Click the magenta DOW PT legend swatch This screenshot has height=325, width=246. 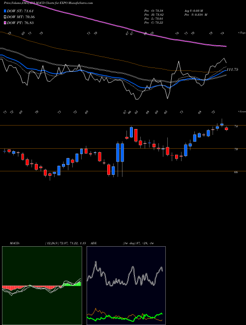(5, 23)
